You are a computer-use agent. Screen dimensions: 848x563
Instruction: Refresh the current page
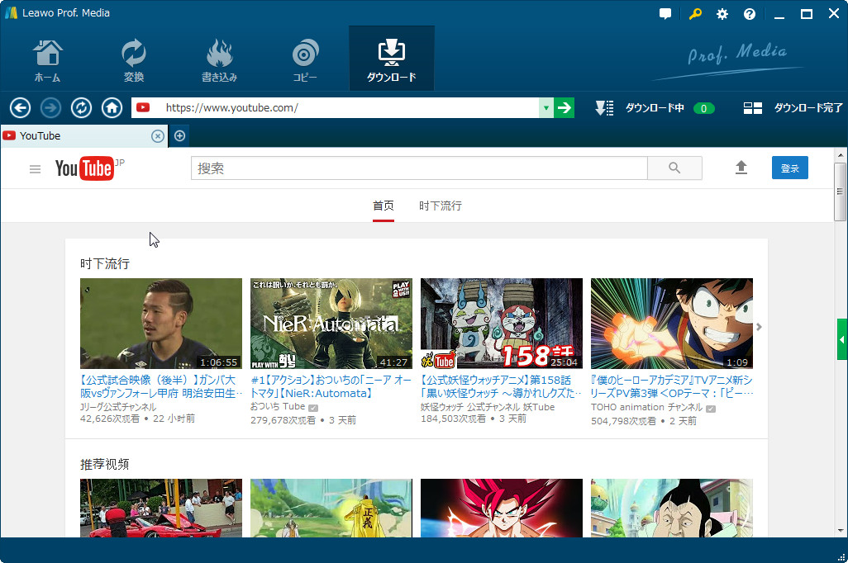(81, 108)
